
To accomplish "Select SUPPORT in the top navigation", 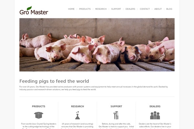I will (116, 9).
